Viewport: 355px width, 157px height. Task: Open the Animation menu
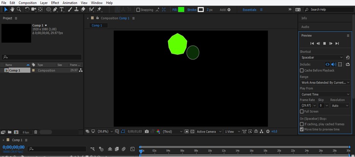point(70,3)
